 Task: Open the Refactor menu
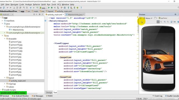pyautogui.click(x=37, y=4)
